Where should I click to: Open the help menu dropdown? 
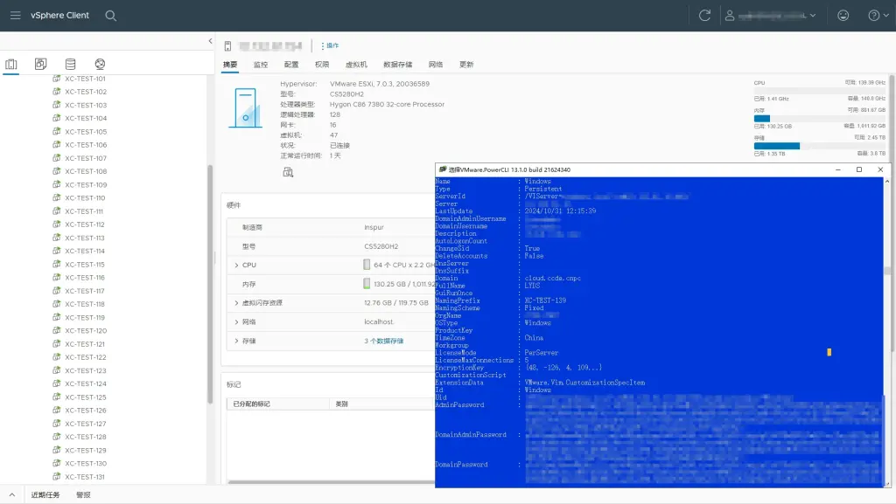click(877, 16)
